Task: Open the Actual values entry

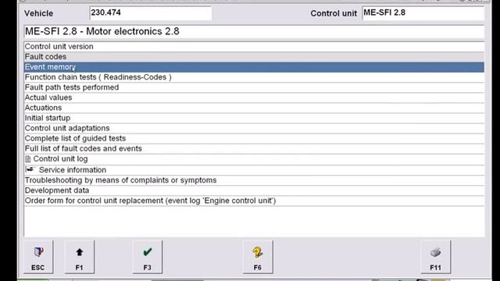Action: coord(254,98)
